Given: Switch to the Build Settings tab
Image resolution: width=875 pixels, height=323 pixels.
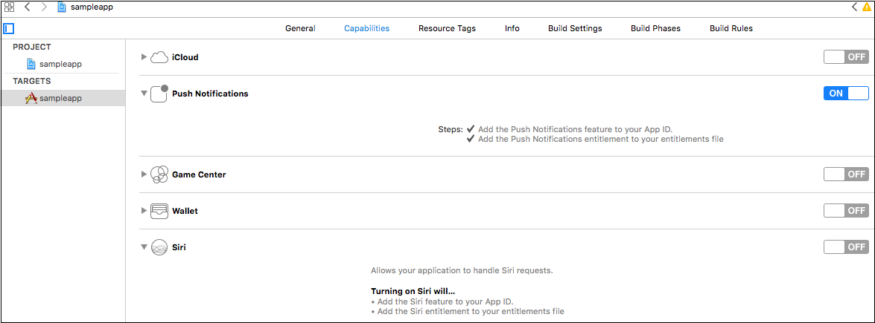Looking at the screenshot, I should coord(575,28).
